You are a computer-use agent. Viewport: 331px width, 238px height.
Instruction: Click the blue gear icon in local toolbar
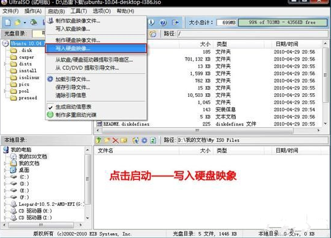pyautogui.click(x=145, y=140)
